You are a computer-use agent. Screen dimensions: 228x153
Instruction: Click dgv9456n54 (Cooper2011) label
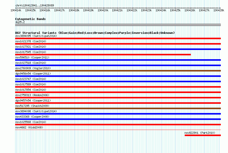coord(33,74)
